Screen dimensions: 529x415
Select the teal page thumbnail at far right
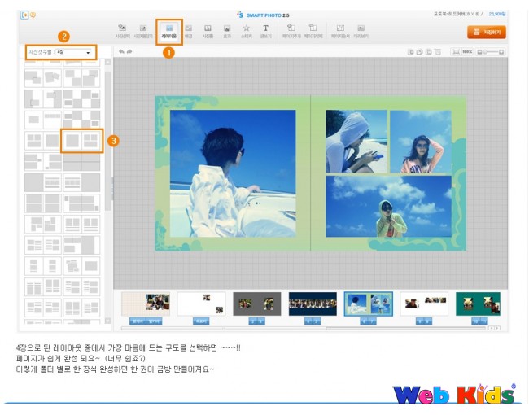pyautogui.click(x=478, y=304)
